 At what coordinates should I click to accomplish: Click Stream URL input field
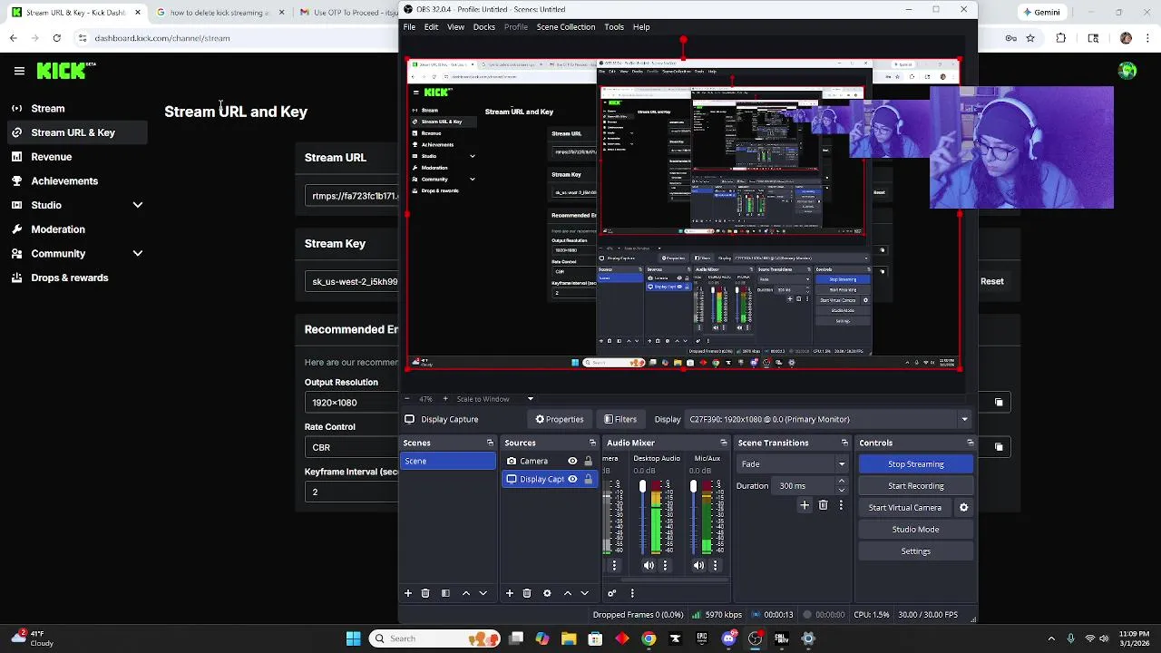352,196
